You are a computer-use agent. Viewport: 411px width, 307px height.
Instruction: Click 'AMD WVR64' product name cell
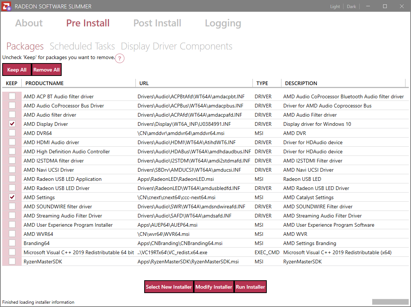(38, 234)
